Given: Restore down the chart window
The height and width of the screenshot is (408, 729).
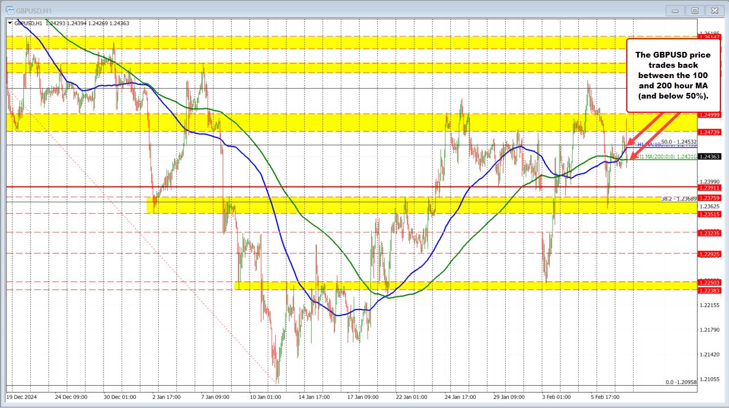Looking at the screenshot, I should coord(694,10).
